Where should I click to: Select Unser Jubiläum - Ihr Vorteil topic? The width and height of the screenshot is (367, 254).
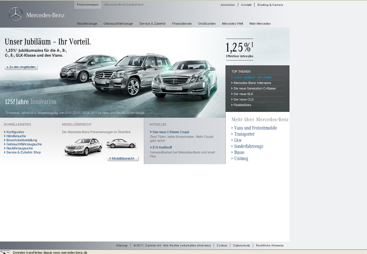point(252,77)
